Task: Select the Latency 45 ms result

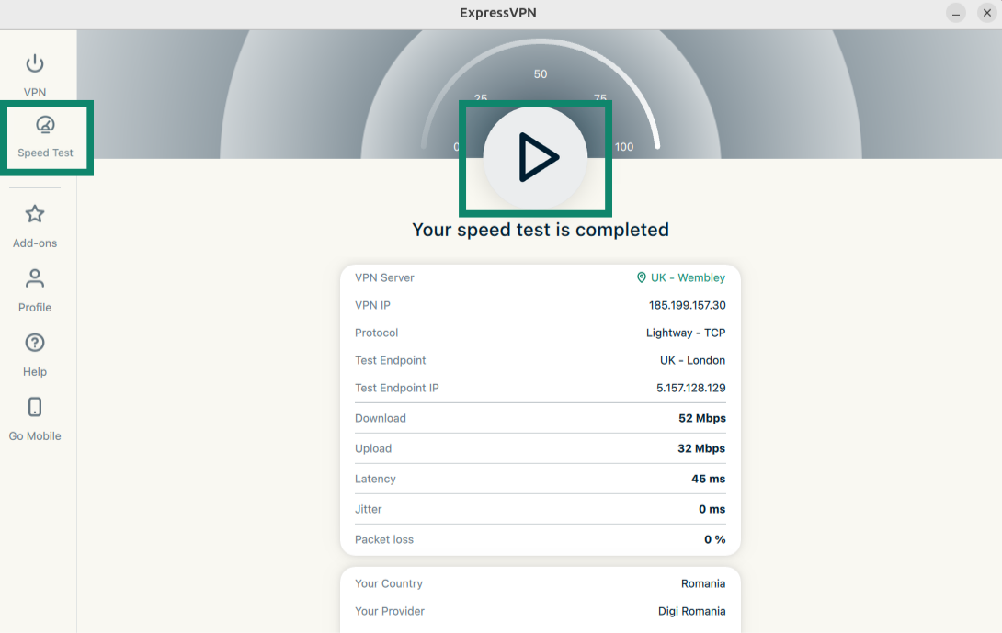Action: [708, 479]
